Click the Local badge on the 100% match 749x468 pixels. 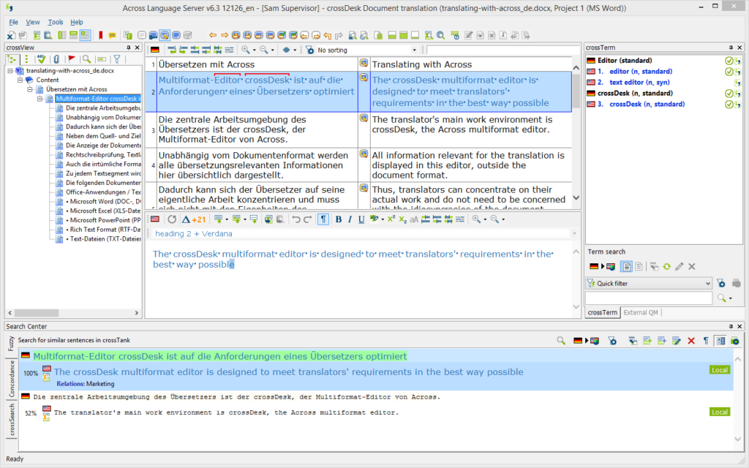tap(719, 370)
